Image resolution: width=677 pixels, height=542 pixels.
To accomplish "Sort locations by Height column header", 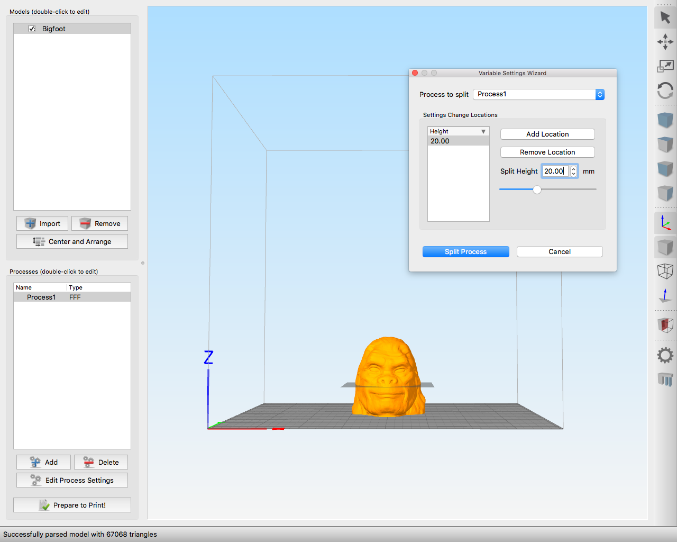I will pos(458,131).
